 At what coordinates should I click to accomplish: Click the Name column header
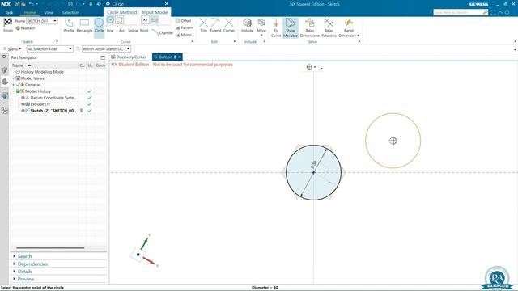click(45, 65)
